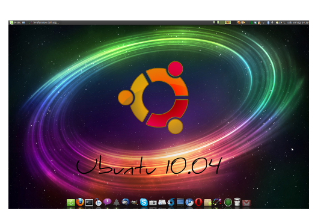Switch to the Preferenze window in taskbar
Image resolution: width=315 pixels, height=219 pixels.
click(x=44, y=22)
